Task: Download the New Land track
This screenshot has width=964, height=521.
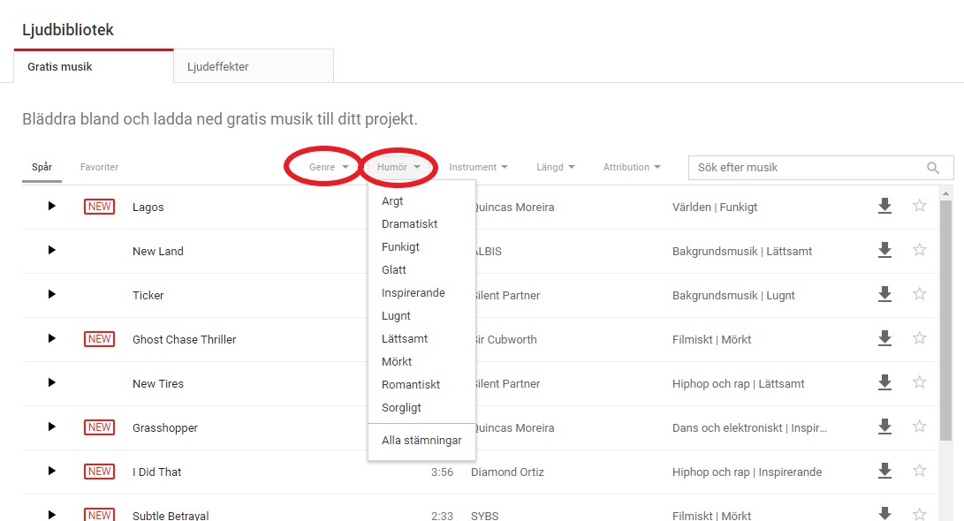Action: click(884, 250)
